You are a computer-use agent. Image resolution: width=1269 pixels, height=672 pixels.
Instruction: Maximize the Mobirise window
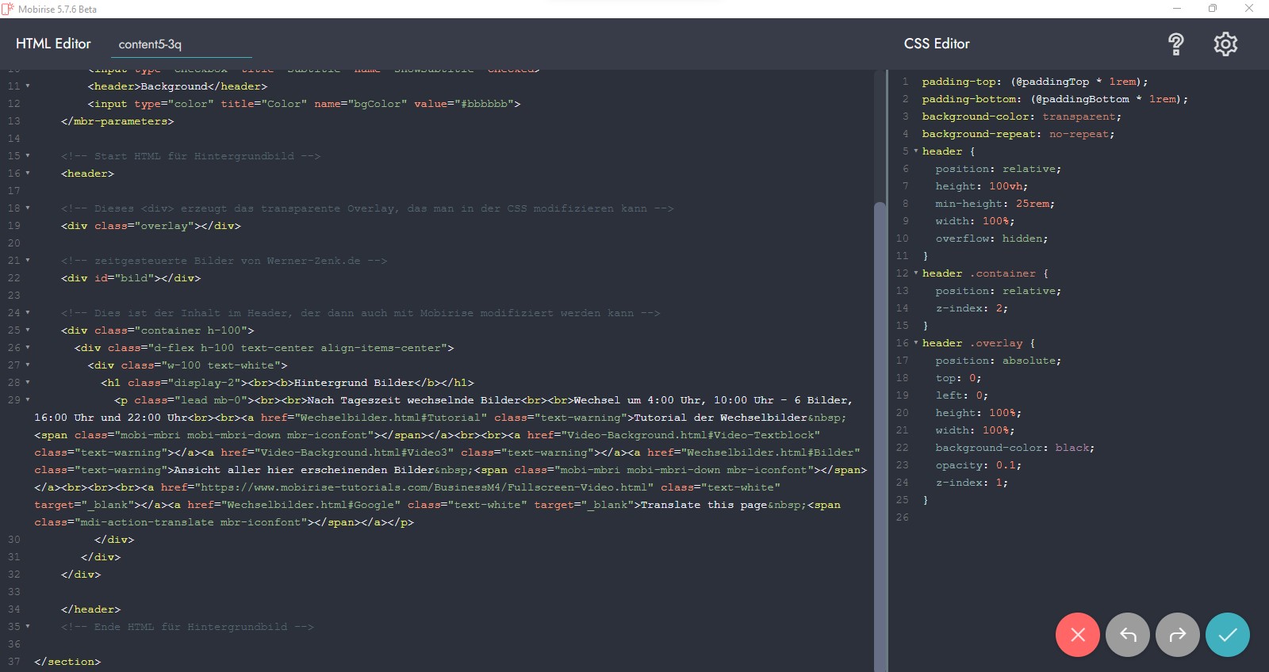[x=1212, y=9]
